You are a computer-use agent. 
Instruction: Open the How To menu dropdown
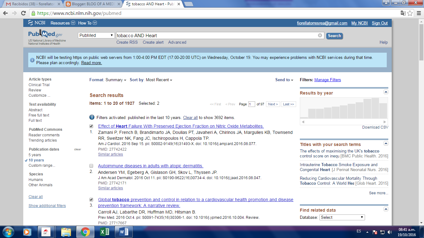(88, 23)
